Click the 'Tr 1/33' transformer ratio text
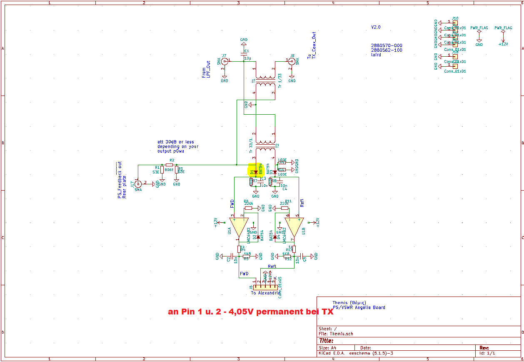This screenshot has height=362, width=524. coord(280,80)
